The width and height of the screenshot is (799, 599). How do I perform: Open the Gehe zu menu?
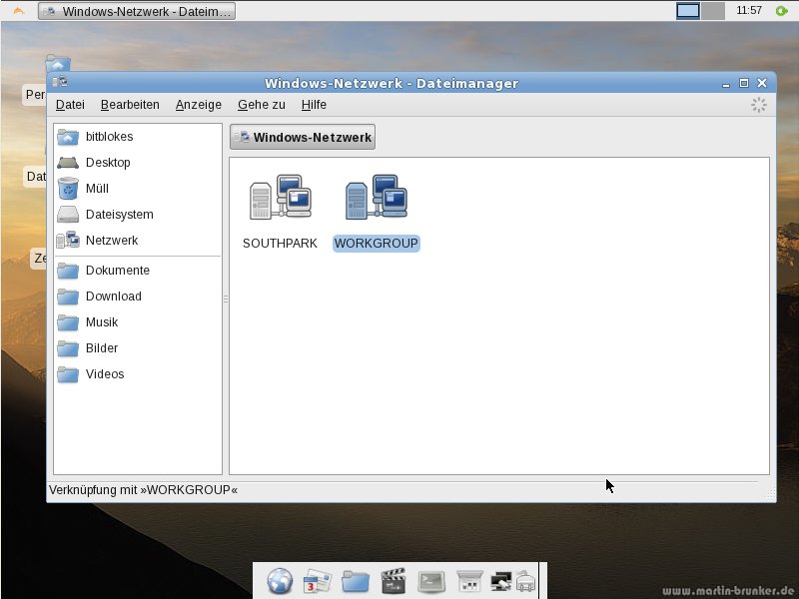click(x=262, y=105)
